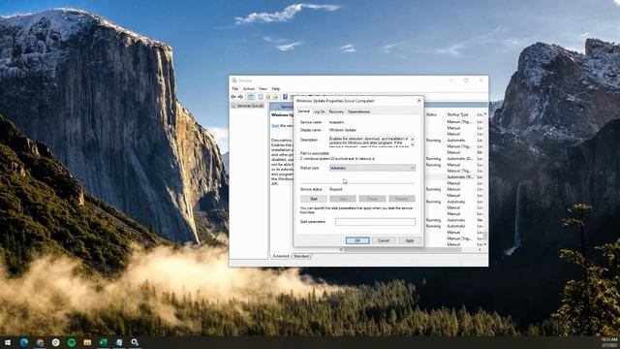Viewport: 620px width, 349px height.
Task: Close the Windows Update Properties dialog
Action: 419,101
